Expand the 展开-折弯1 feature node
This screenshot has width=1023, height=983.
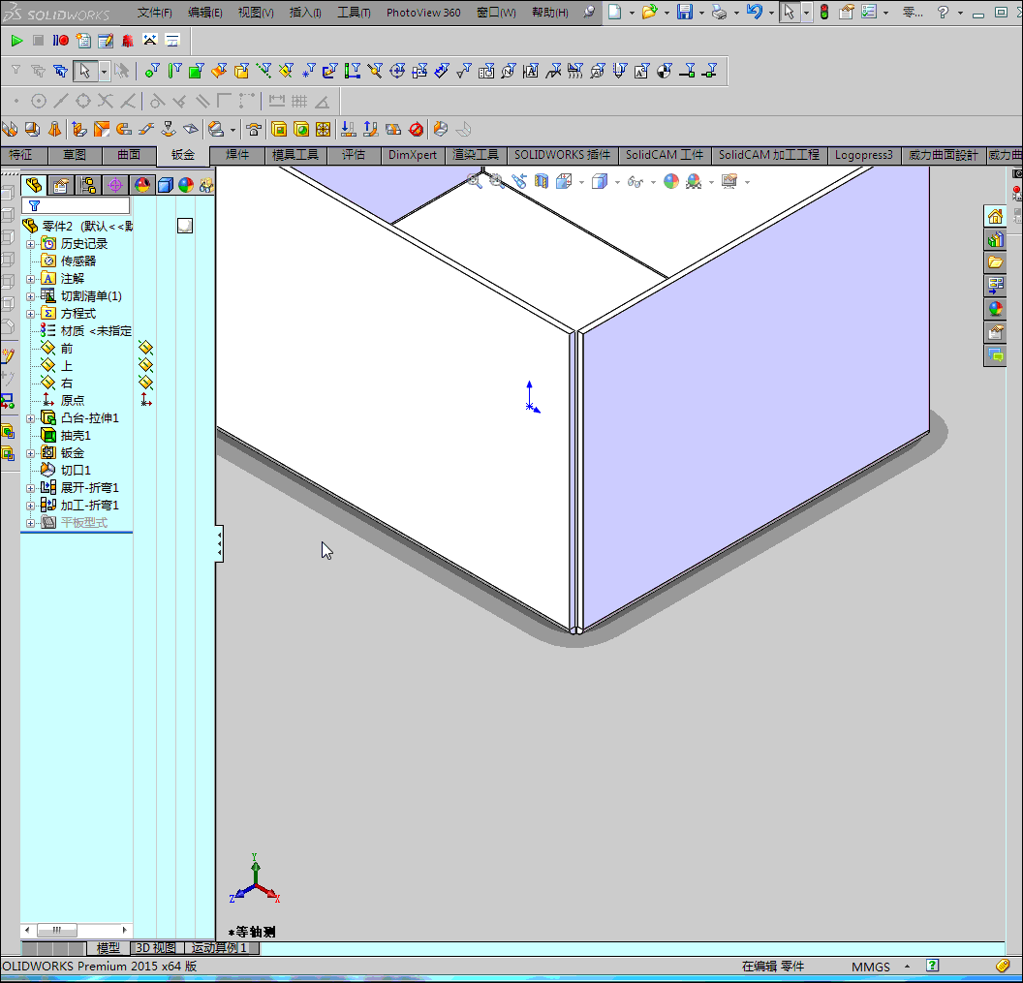click(x=30, y=488)
